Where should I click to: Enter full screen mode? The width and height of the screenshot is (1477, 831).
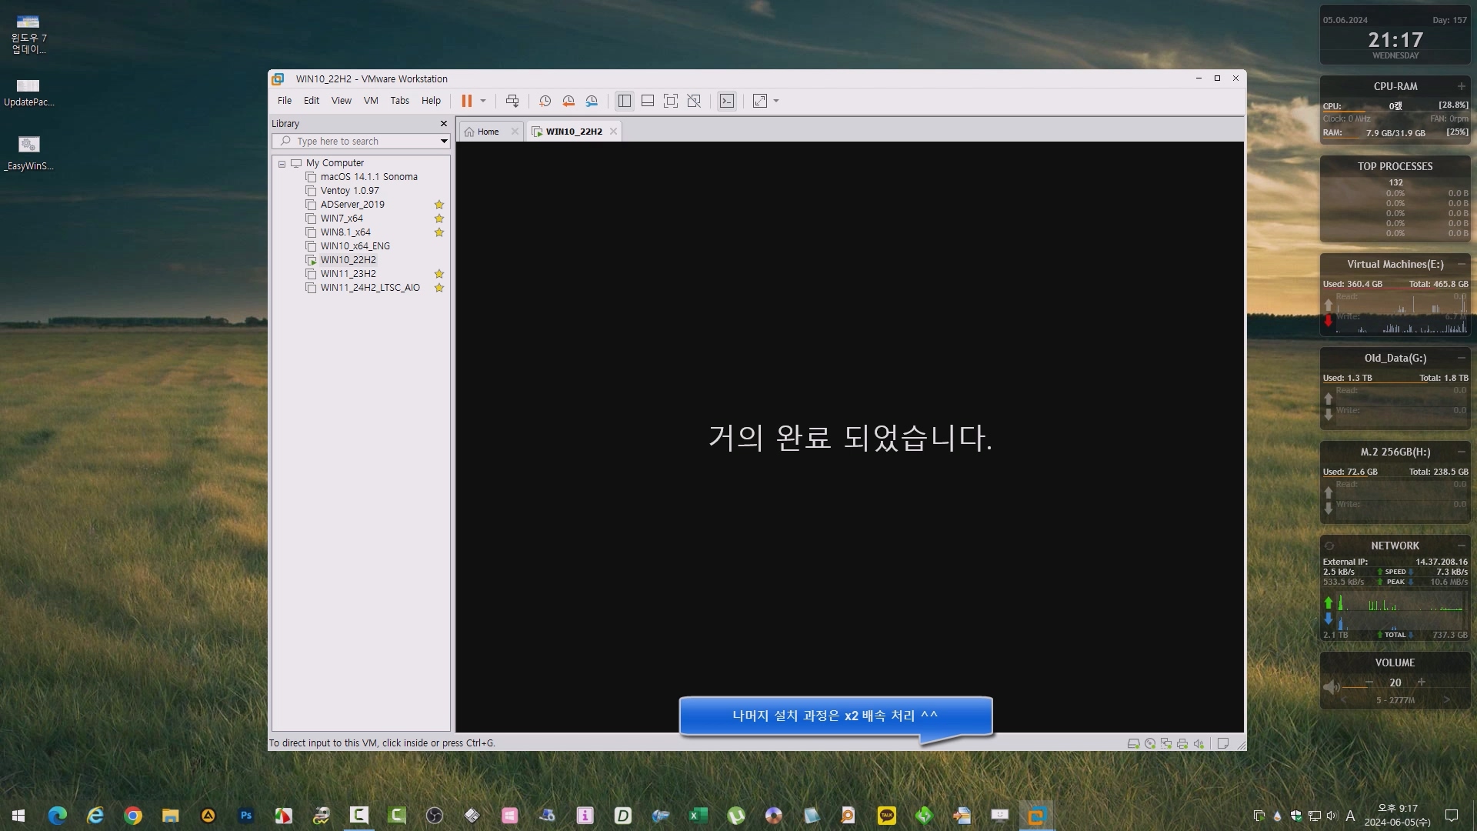671,101
